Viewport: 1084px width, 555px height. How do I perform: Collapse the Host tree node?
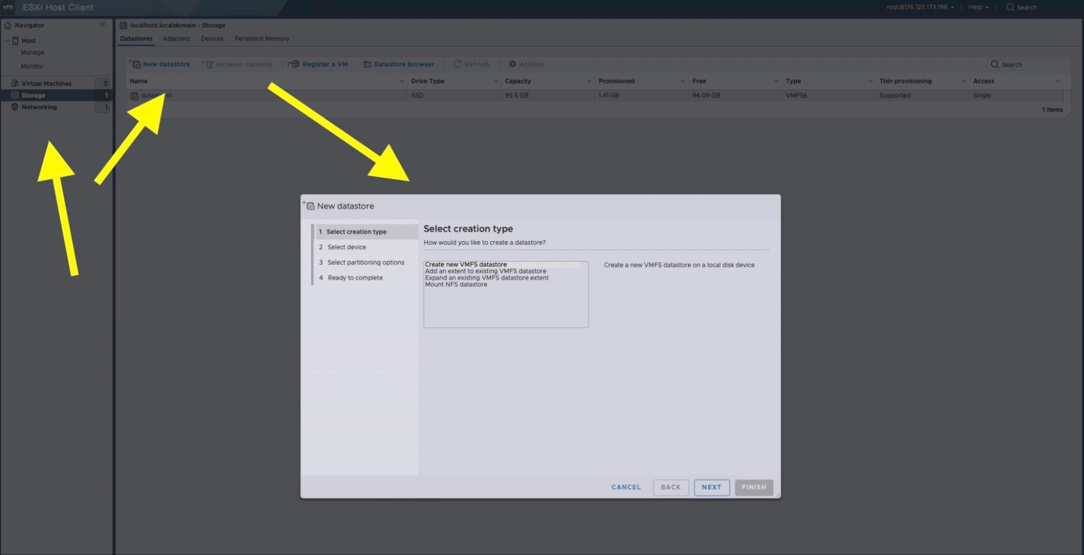(x=8, y=41)
